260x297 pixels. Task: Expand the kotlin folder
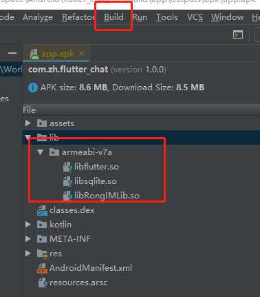(28, 225)
